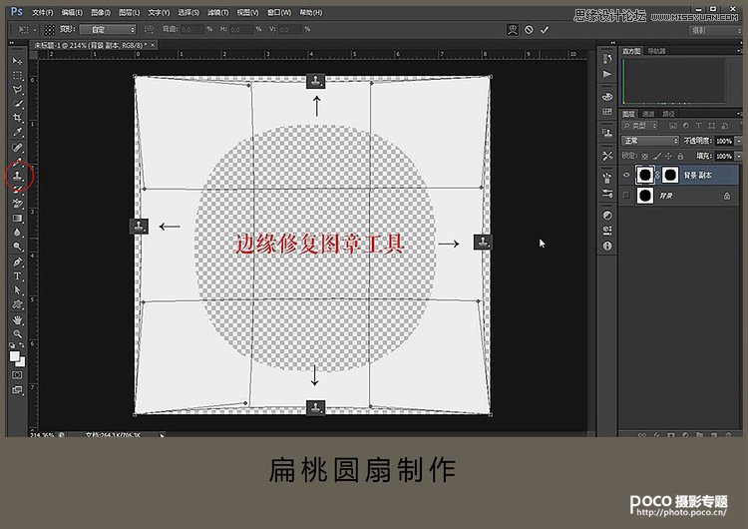Open the histogram panel flyout menu

(x=738, y=51)
